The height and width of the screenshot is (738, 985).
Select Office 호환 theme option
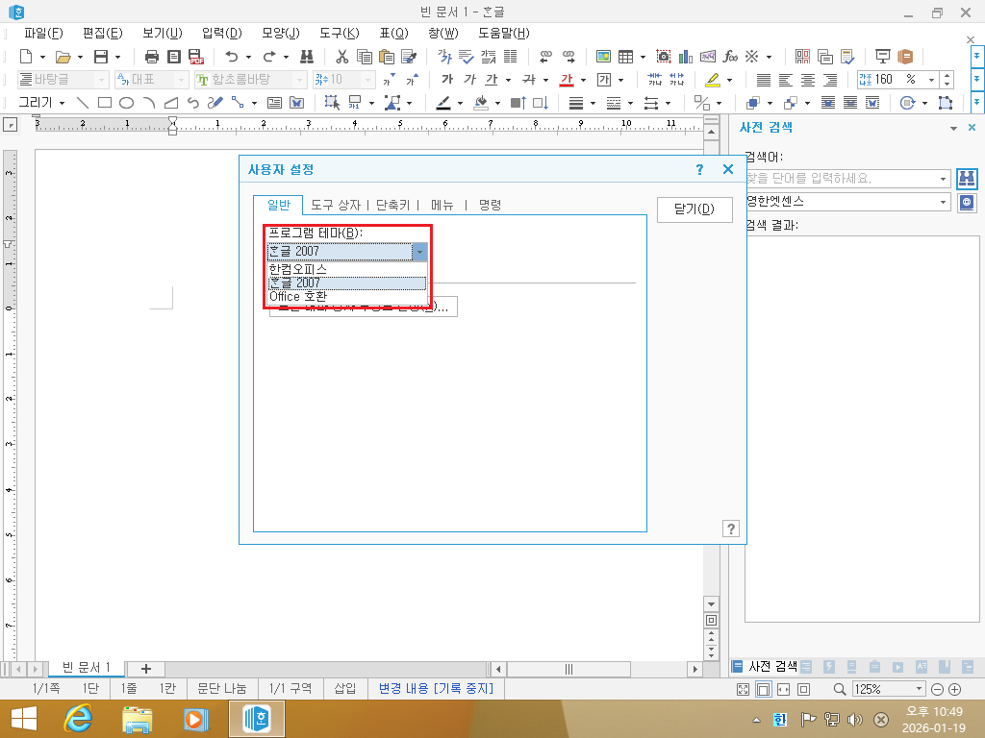pos(298,297)
